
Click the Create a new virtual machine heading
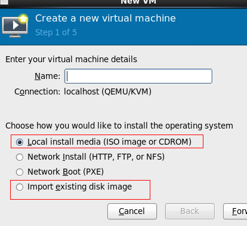click(106, 19)
